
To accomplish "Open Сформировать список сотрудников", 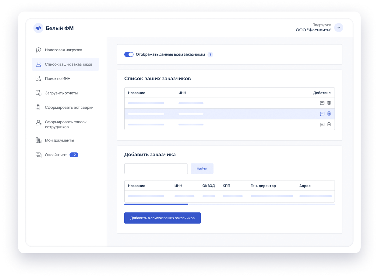I will 65,124.
